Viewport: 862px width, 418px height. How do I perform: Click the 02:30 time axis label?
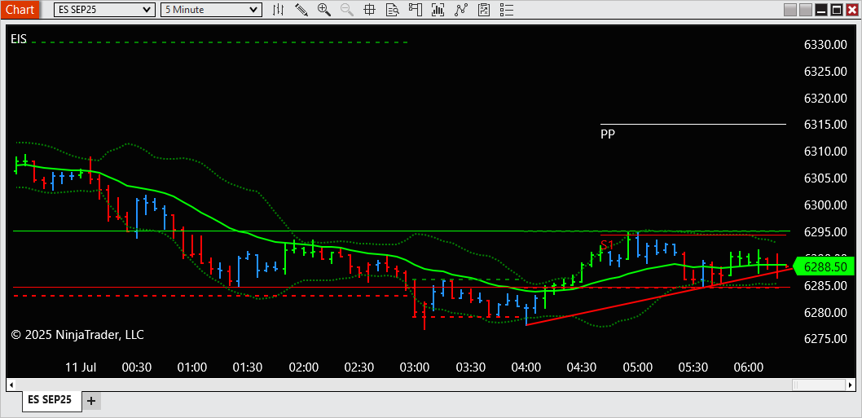(x=359, y=367)
